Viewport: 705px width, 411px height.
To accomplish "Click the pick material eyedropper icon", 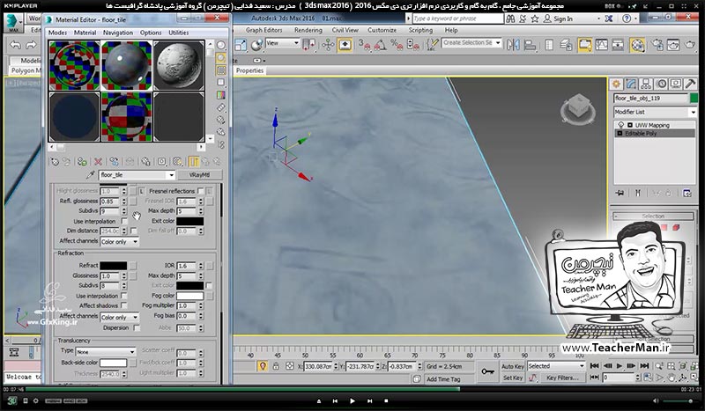I will [91, 175].
